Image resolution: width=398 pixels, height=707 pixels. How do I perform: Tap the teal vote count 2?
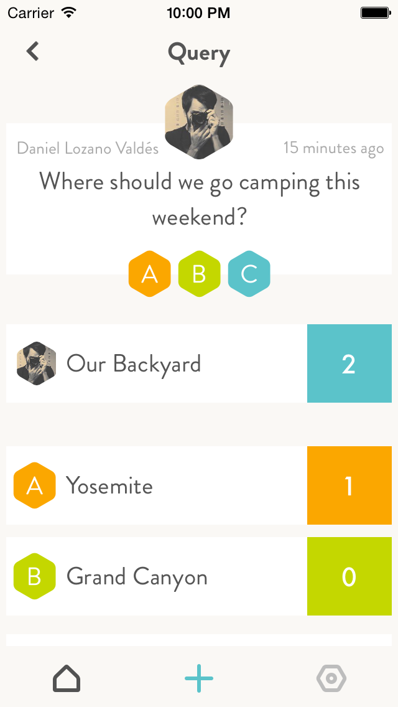click(x=349, y=363)
